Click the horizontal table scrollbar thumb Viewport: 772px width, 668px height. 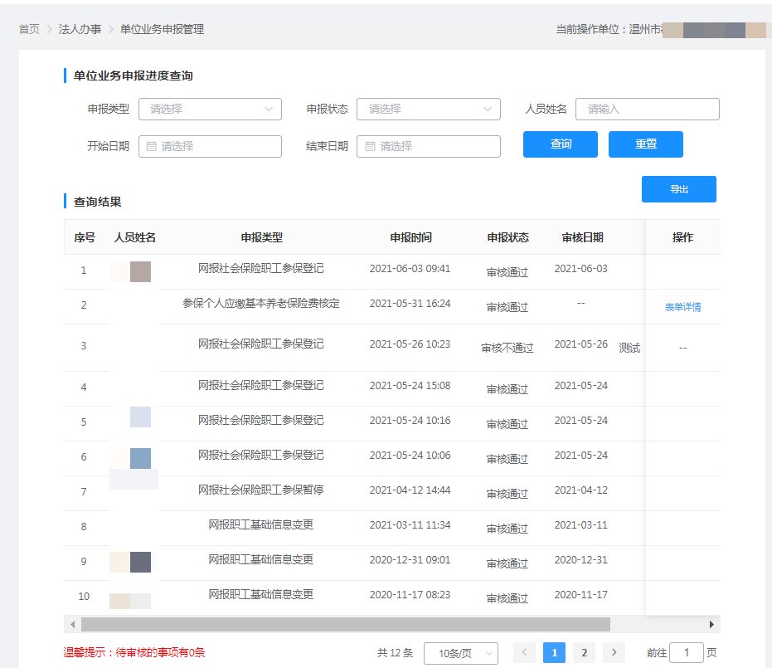pos(345,624)
